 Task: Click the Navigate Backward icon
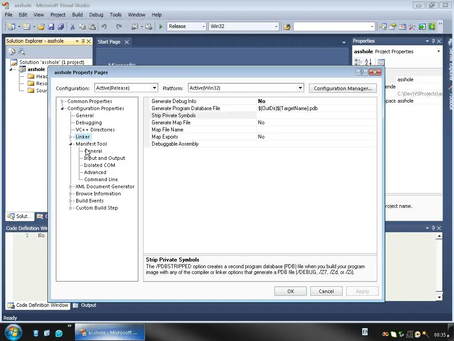[x=134, y=26]
